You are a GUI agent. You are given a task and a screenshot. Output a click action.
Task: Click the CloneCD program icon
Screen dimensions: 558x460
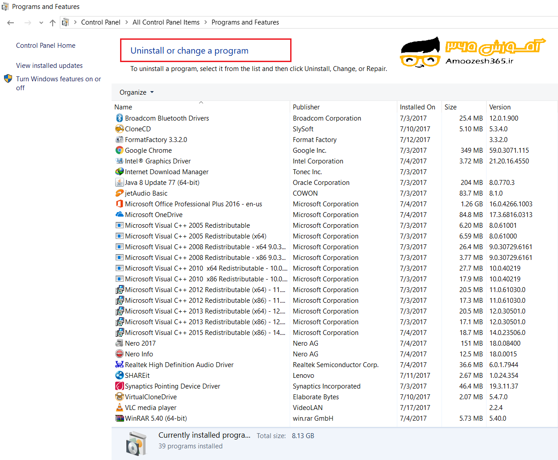(120, 129)
